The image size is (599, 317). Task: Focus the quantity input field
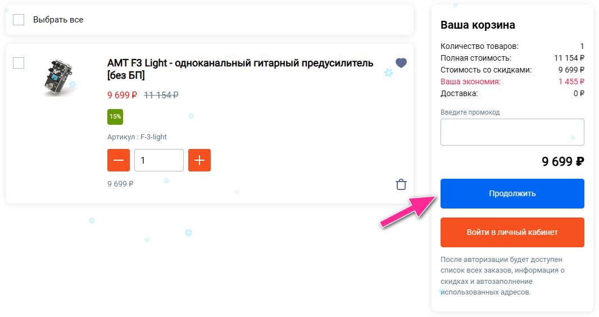pyautogui.click(x=158, y=160)
